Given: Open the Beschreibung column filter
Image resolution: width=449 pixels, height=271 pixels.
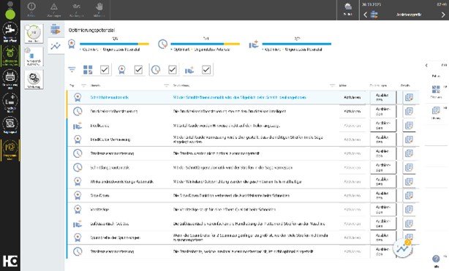Looking at the screenshot, I should coord(332,85).
